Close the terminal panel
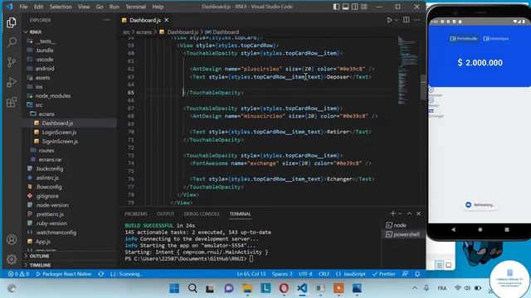The image size is (531, 298). 418,214
